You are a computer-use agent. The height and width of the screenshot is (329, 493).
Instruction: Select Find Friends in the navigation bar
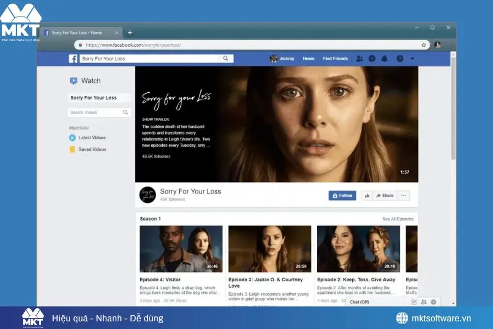click(x=335, y=58)
